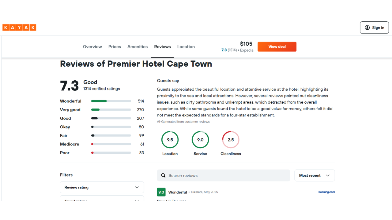Viewport: 392px width, 220px height.
Task: Click the Okay rating bar
Action: (111, 127)
